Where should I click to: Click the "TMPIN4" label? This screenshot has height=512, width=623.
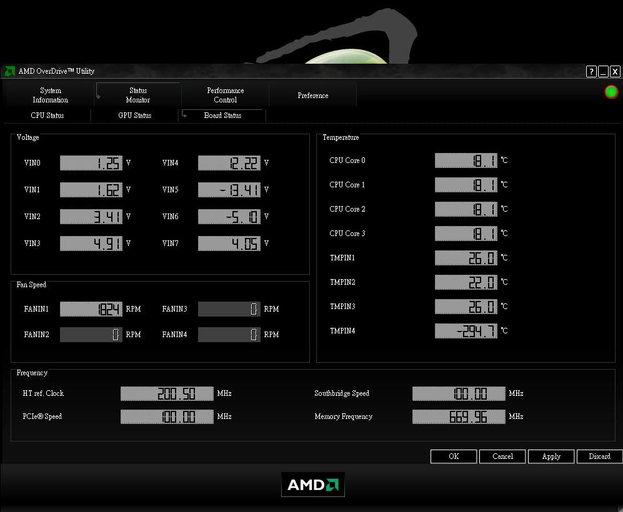pos(342,331)
